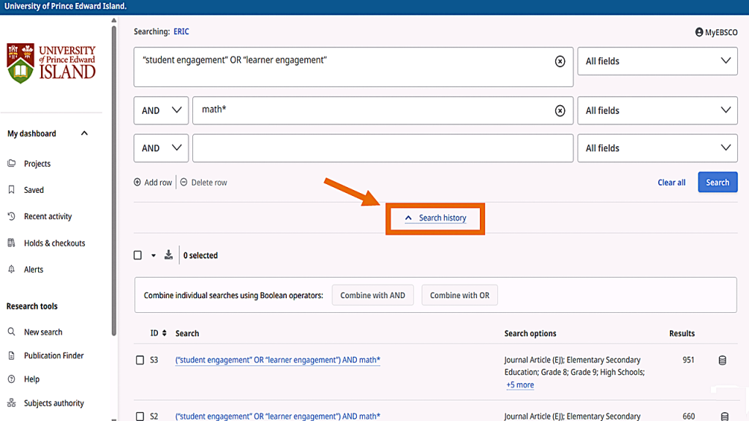Open Saved in the dashboard menu
This screenshot has height=421, width=749.
click(34, 190)
